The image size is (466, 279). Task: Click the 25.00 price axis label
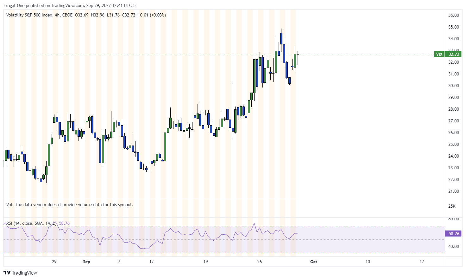coord(454,144)
